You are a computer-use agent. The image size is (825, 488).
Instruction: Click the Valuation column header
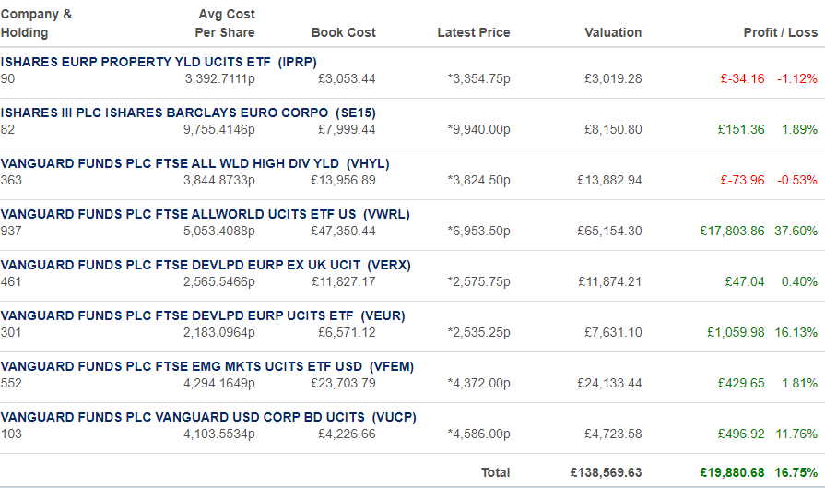(613, 32)
